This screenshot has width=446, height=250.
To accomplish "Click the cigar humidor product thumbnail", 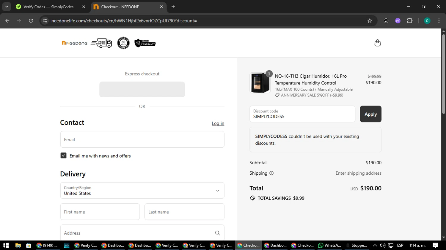I will (260, 83).
